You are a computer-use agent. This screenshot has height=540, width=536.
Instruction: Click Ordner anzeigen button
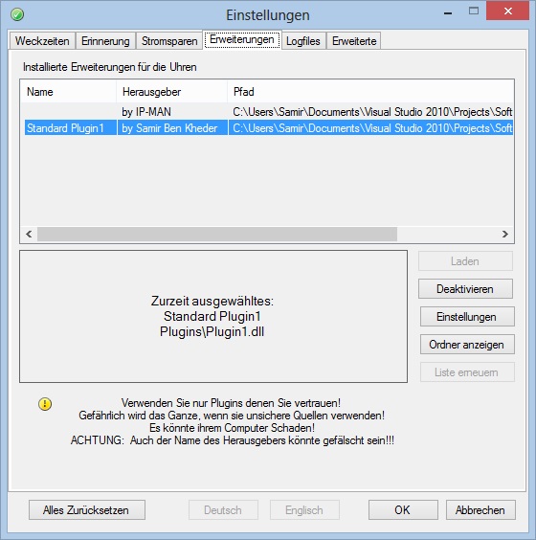(466, 345)
